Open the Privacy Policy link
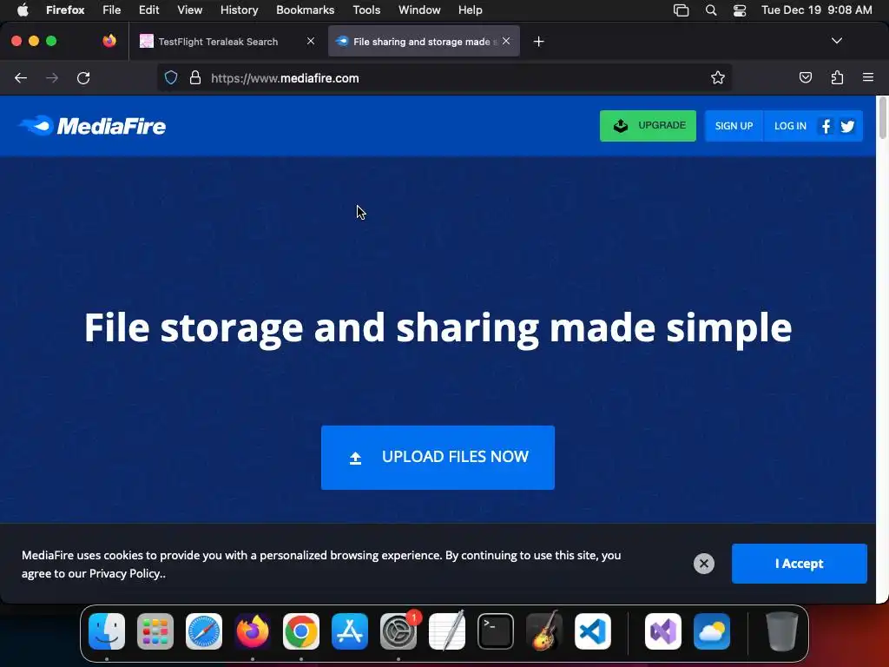The height and width of the screenshot is (667, 889). click(x=125, y=573)
